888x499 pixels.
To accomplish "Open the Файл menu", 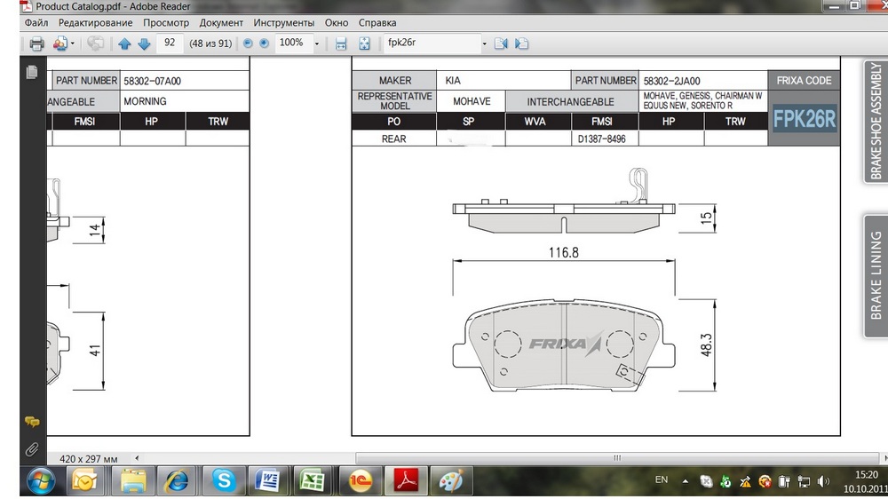I will point(37,23).
